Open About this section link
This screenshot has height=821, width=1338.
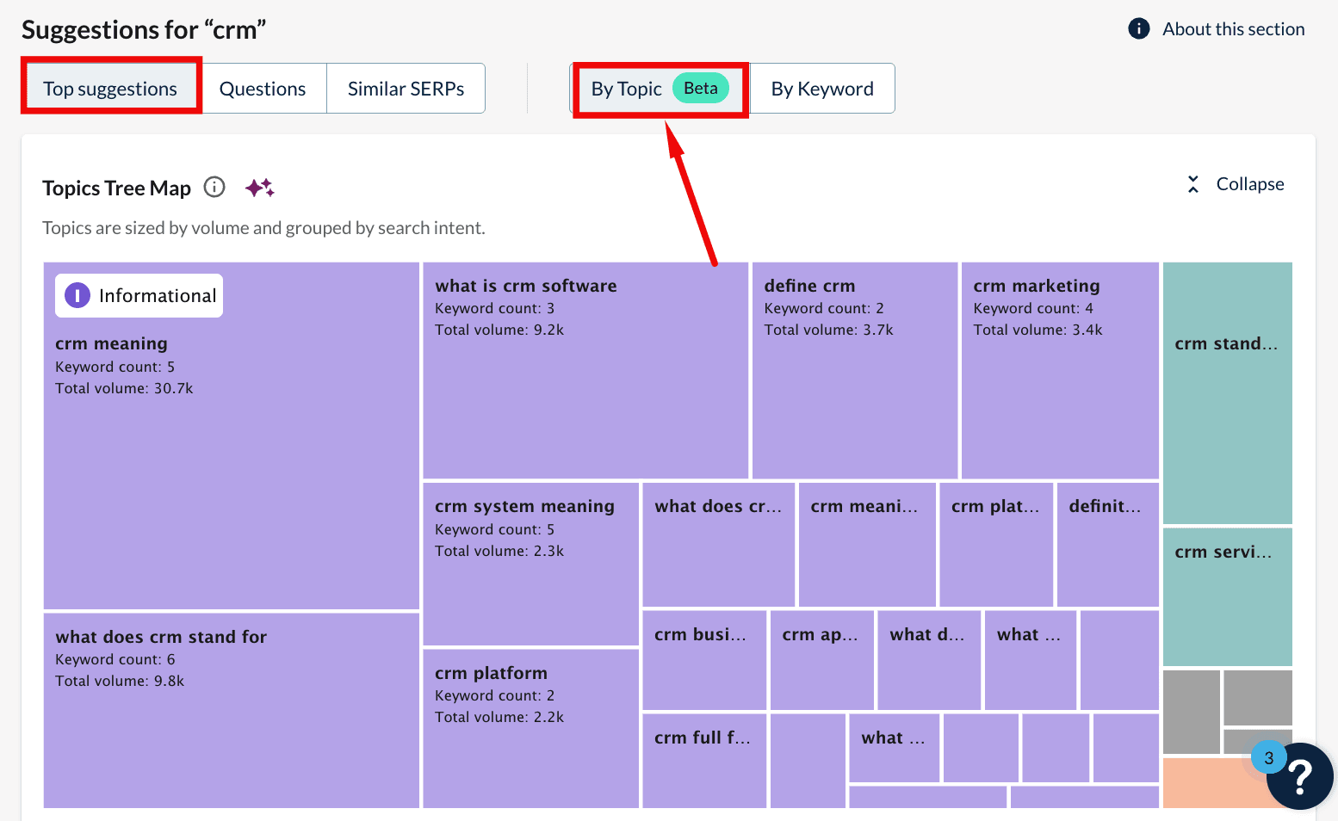click(x=1233, y=28)
